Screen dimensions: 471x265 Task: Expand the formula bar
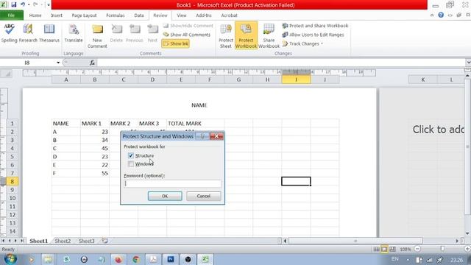pyautogui.click(x=468, y=63)
